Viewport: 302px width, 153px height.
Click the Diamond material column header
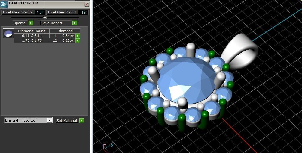pos(65,31)
